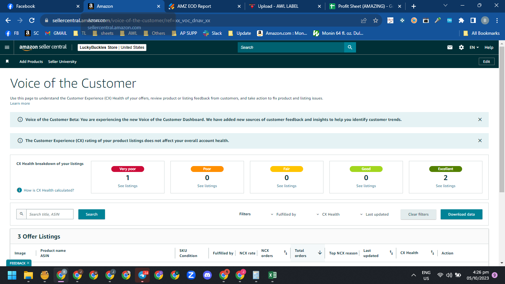
Task: Switch to the Profit Sheet (AMAZING) tab
Action: click(365, 6)
